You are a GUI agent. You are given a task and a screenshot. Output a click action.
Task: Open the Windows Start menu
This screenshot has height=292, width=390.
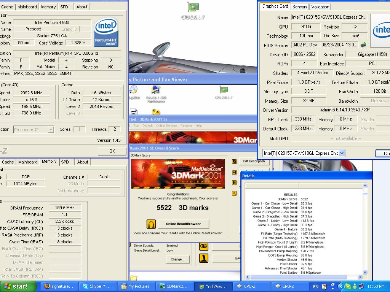tap(18, 286)
